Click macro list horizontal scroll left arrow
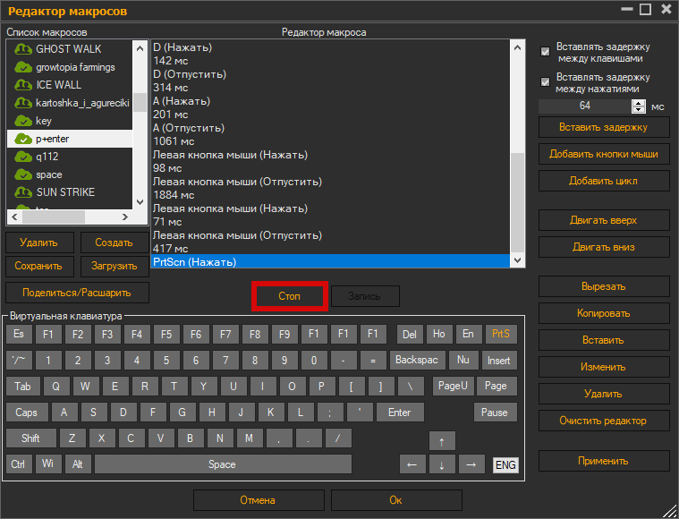The width and height of the screenshot is (679, 519). pos(14,217)
